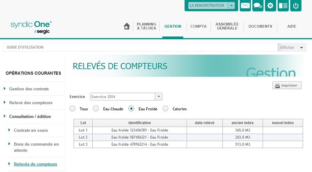
Task: Open the Documents menu
Action: [x=260, y=26]
